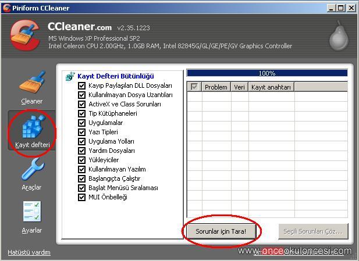Image resolution: width=359 pixels, height=261 pixels.
Task: Click the Kayıt Defteri Bütünlüğü heading
Action: click(116, 76)
